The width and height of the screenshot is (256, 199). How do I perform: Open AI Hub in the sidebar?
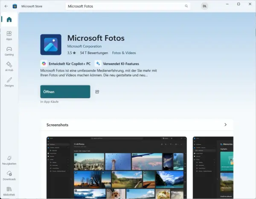[9, 66]
